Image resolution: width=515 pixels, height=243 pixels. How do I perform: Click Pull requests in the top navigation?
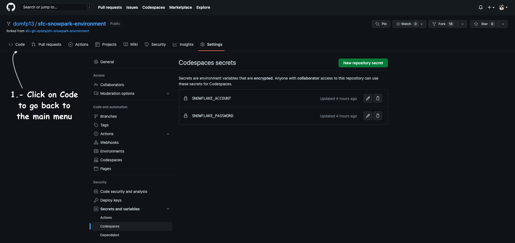click(x=110, y=7)
